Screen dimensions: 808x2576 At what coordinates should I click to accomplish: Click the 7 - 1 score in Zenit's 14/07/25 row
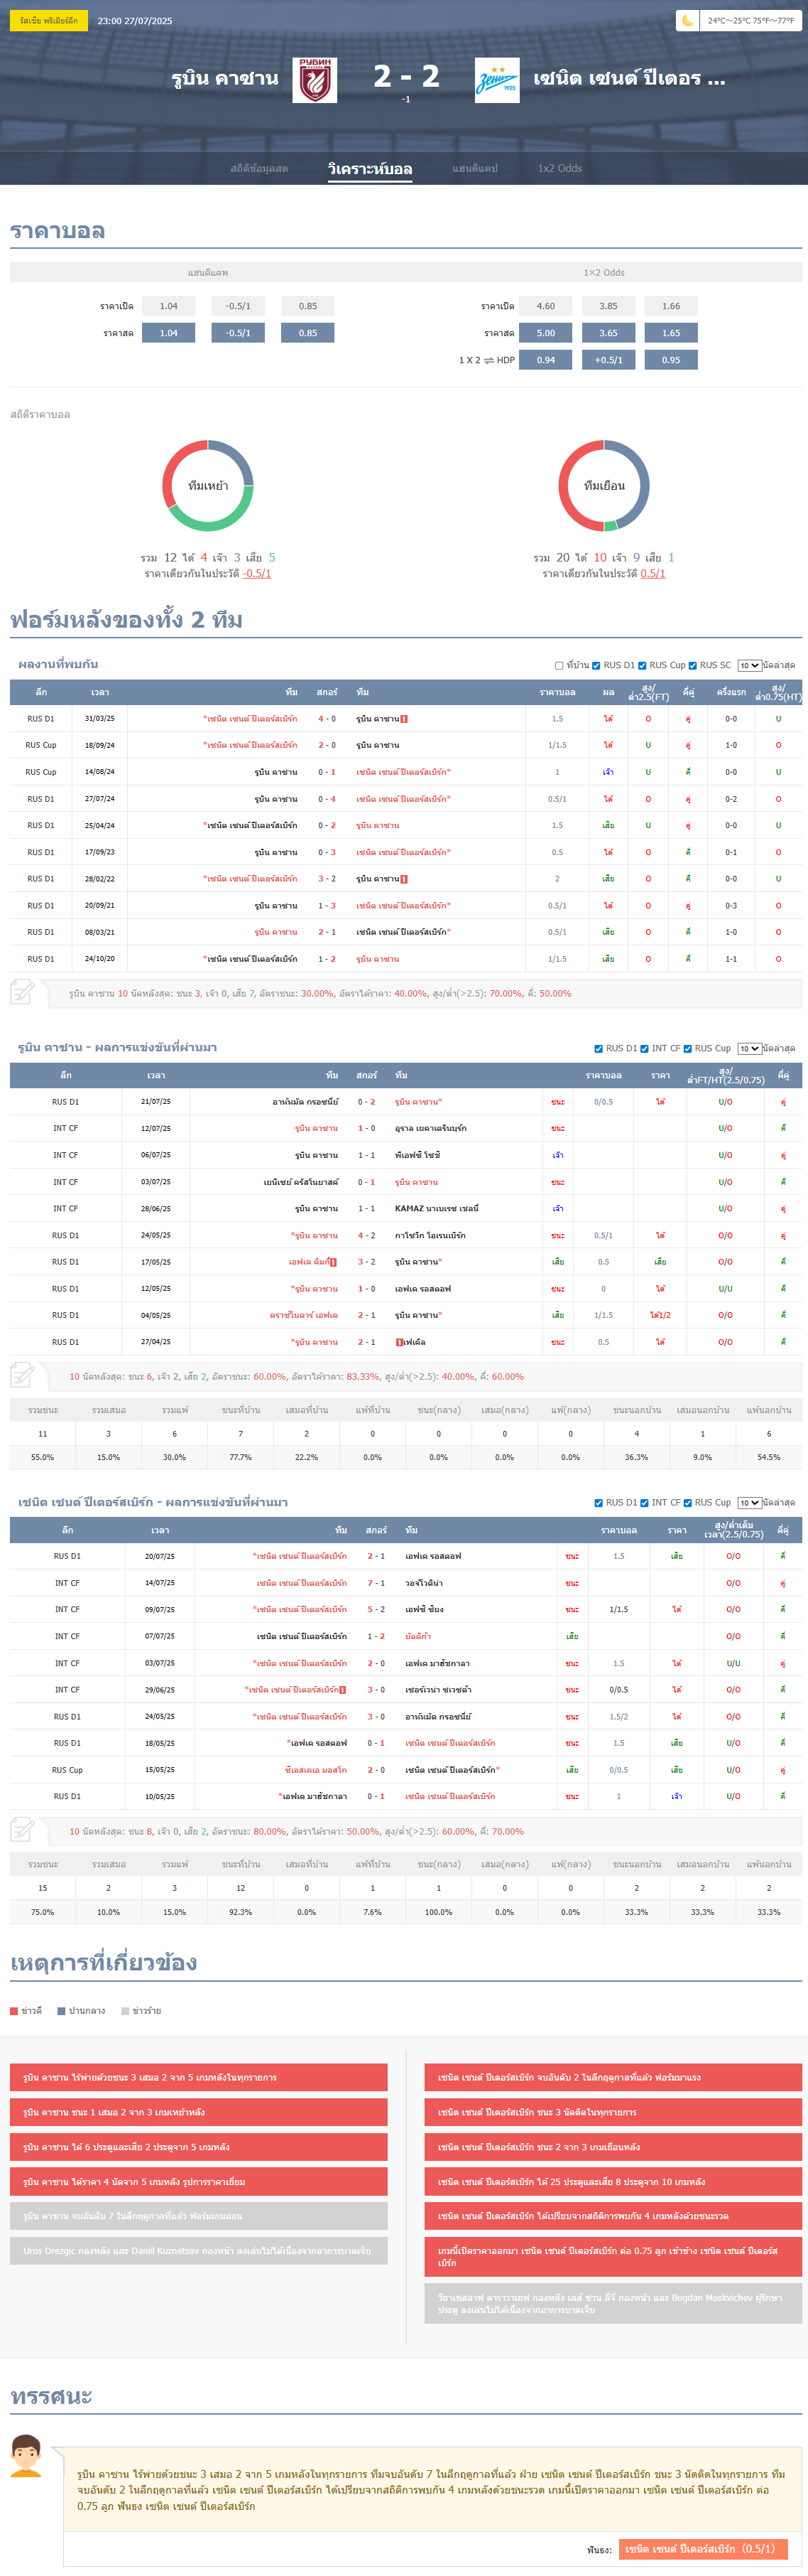[x=376, y=1583]
